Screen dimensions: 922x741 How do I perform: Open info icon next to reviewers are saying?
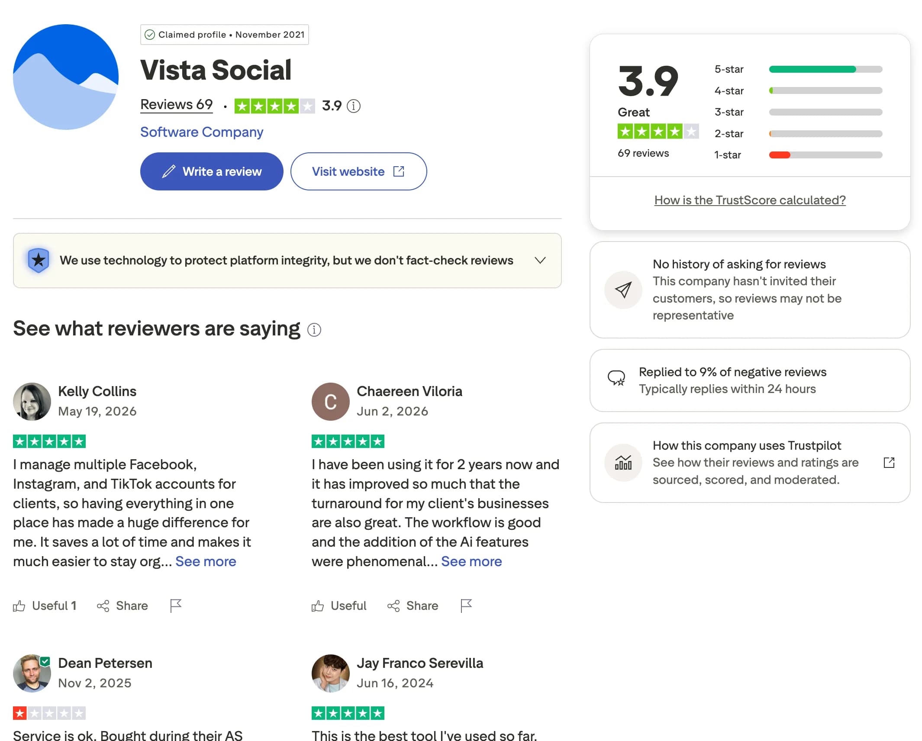click(314, 330)
